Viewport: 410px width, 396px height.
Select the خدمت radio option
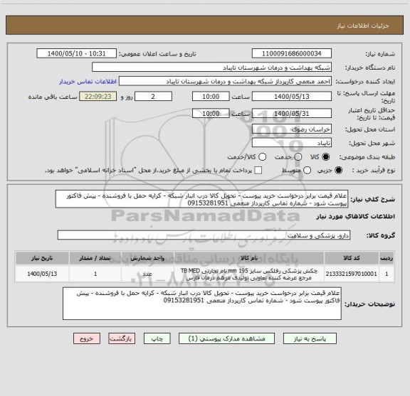298,156
